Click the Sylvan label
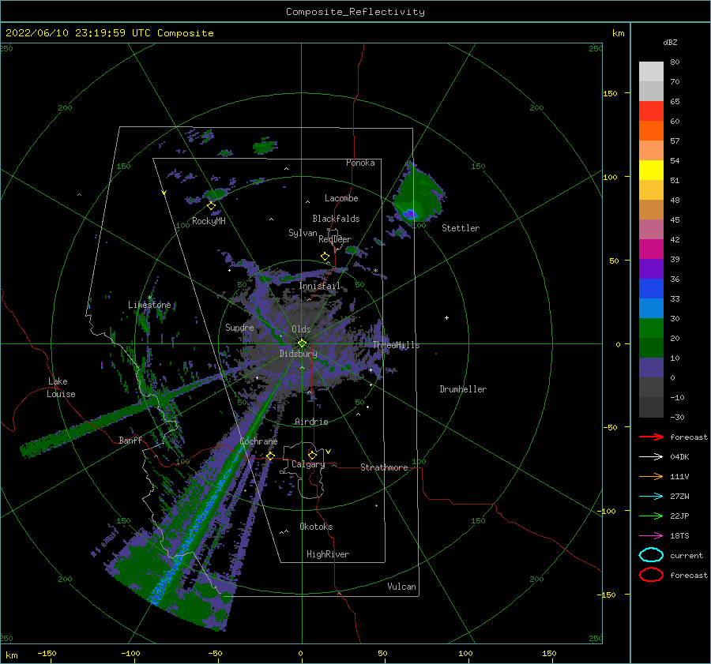This screenshot has height=664, width=711. click(303, 233)
